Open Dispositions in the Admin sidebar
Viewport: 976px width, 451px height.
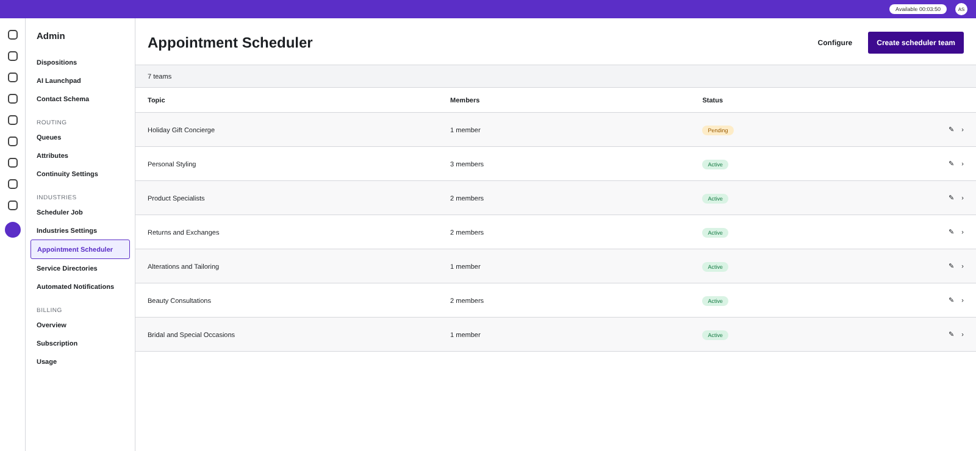click(x=57, y=62)
